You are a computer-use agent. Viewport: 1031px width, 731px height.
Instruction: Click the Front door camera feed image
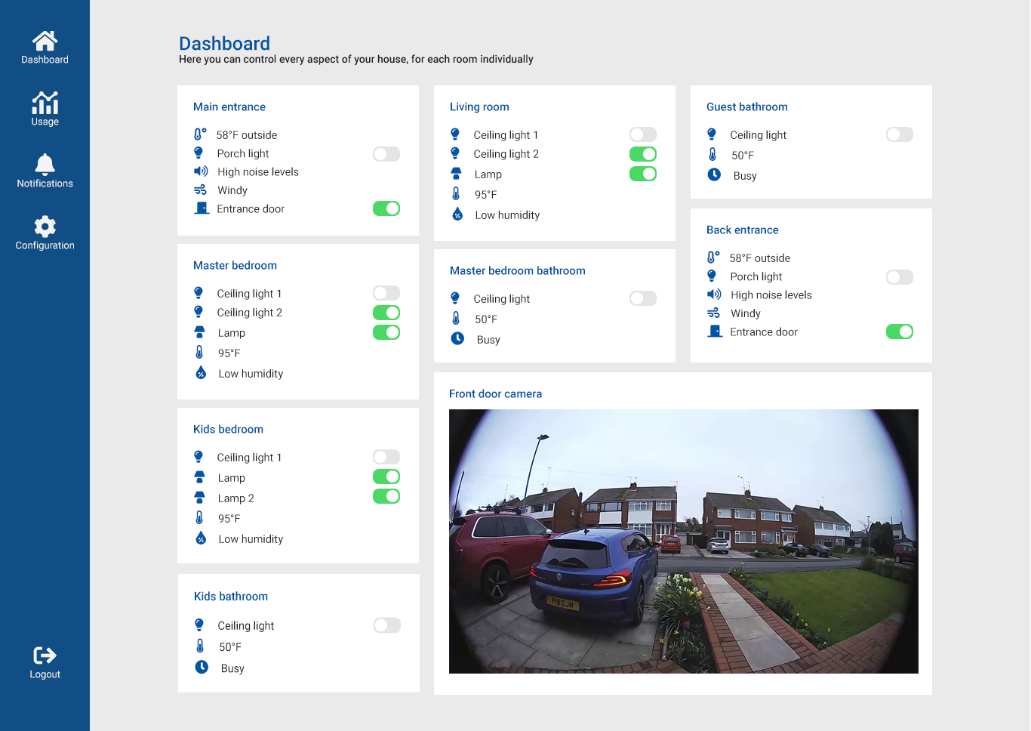pyautogui.click(x=683, y=541)
